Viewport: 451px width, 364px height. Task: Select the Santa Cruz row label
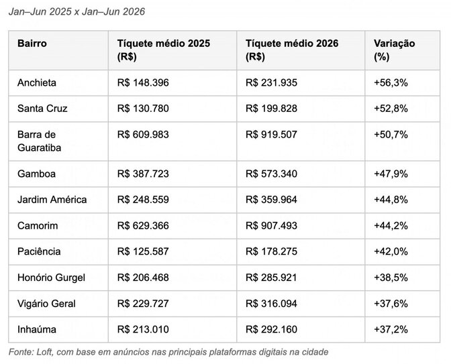click(42, 109)
